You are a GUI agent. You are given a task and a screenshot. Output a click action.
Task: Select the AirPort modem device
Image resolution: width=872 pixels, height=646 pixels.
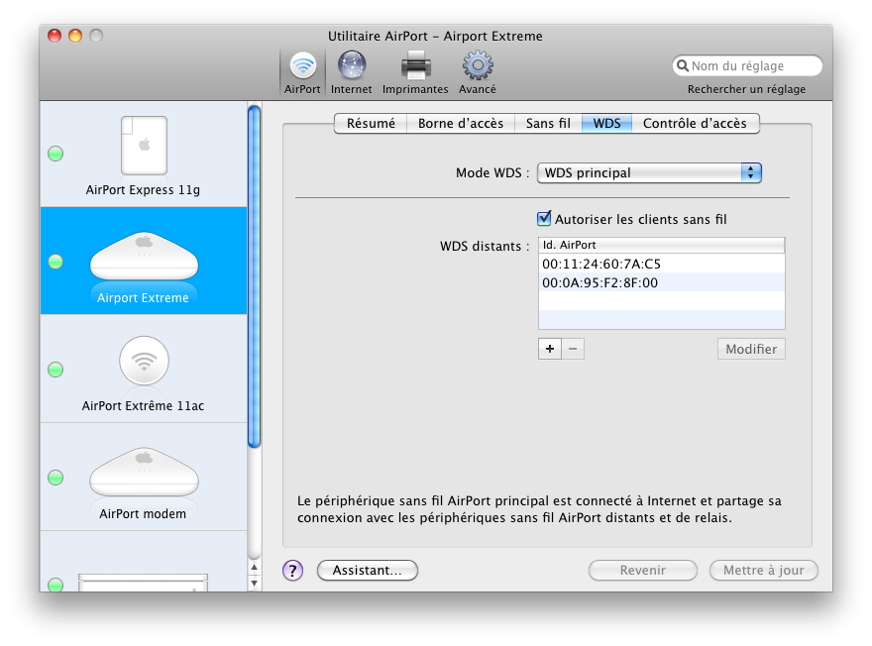pos(144,477)
